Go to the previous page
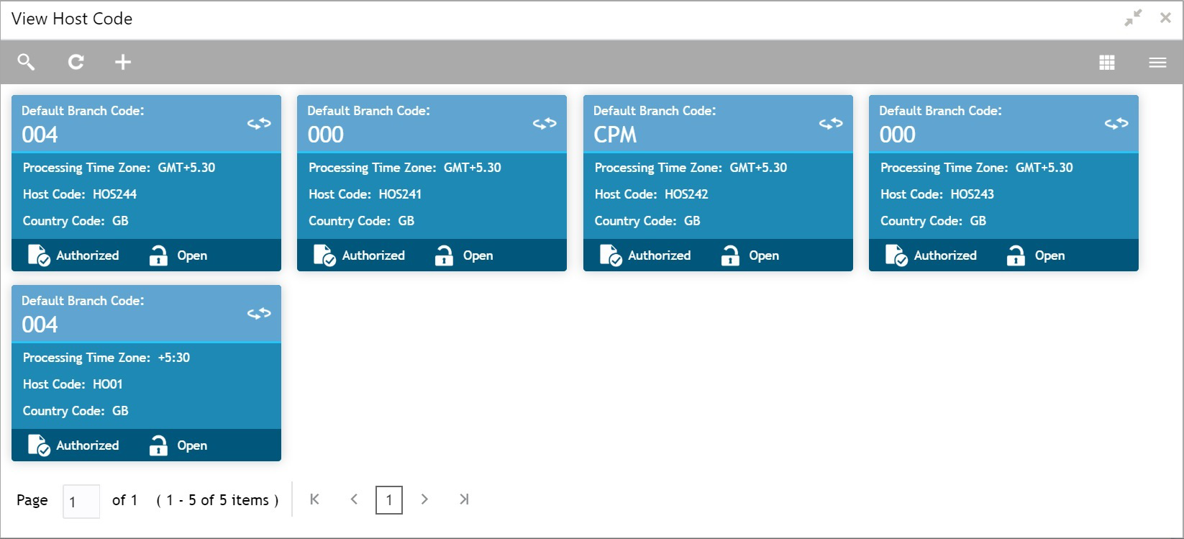This screenshot has height=539, width=1184. [354, 499]
